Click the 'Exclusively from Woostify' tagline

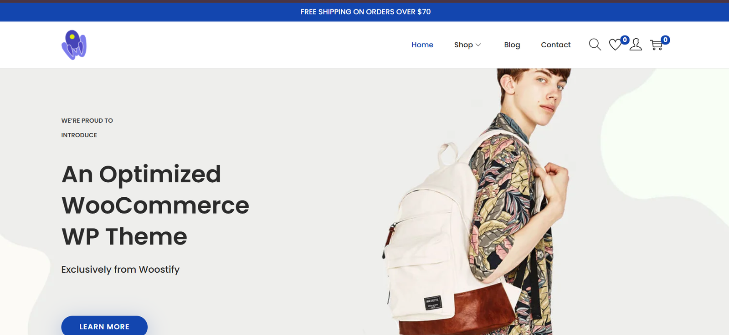click(120, 270)
